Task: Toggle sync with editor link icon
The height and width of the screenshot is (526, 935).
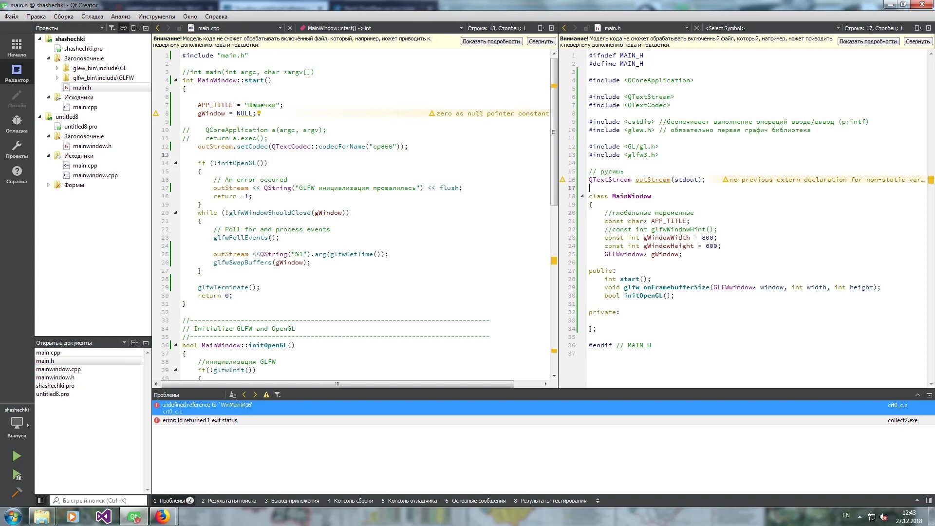Action: click(x=123, y=28)
